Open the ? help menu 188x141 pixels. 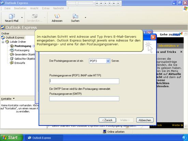[68, 8]
